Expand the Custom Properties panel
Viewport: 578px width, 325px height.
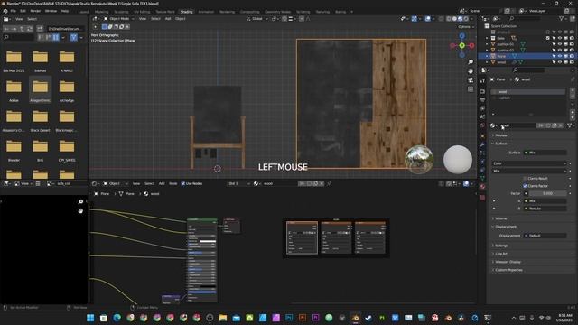508,270
